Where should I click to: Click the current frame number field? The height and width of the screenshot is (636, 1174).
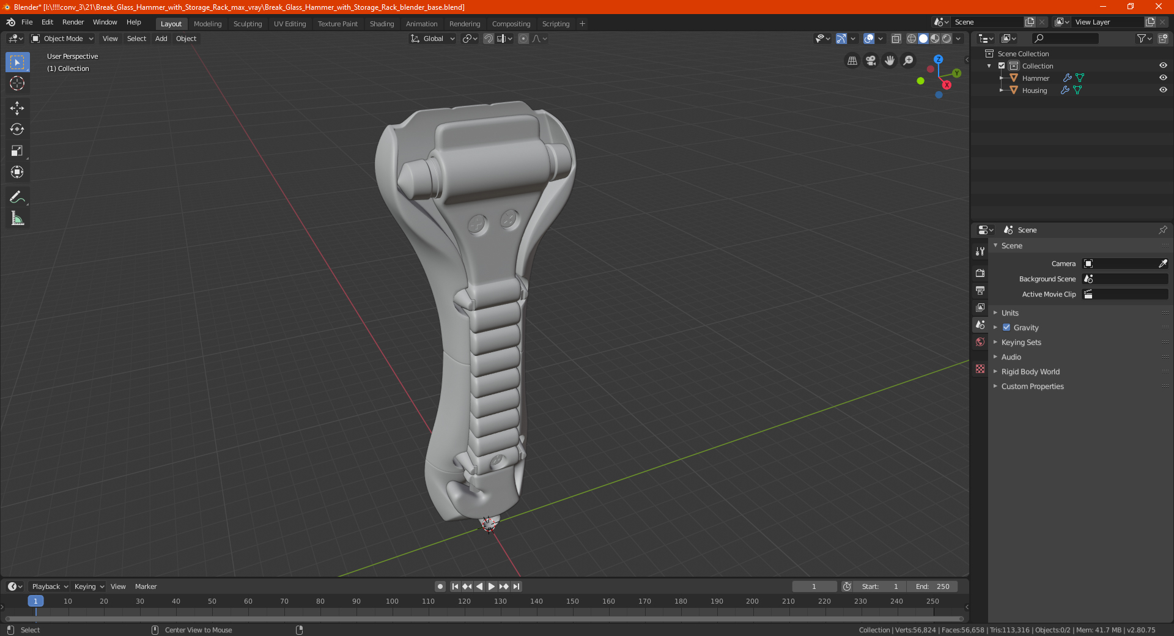(814, 586)
